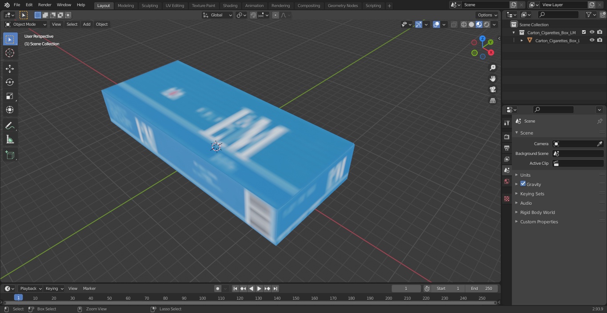Select the Annotate tool
This screenshot has height=313, width=607.
[10, 126]
